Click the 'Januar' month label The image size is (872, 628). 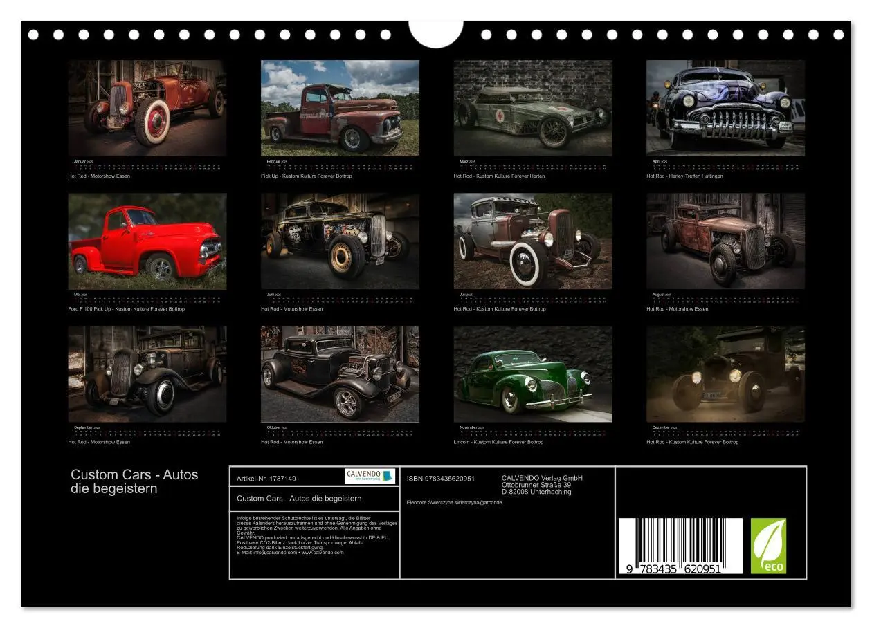pyautogui.click(x=80, y=161)
